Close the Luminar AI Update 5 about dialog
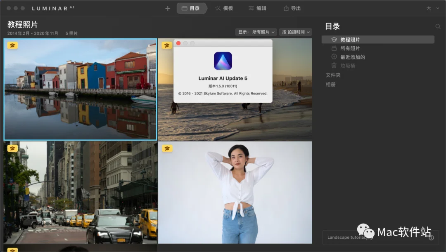This screenshot has height=252, width=446. coord(178,43)
